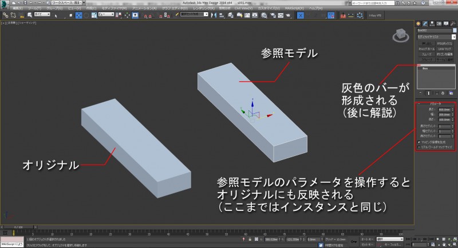Collapse the パラメータ rollout

435,103
